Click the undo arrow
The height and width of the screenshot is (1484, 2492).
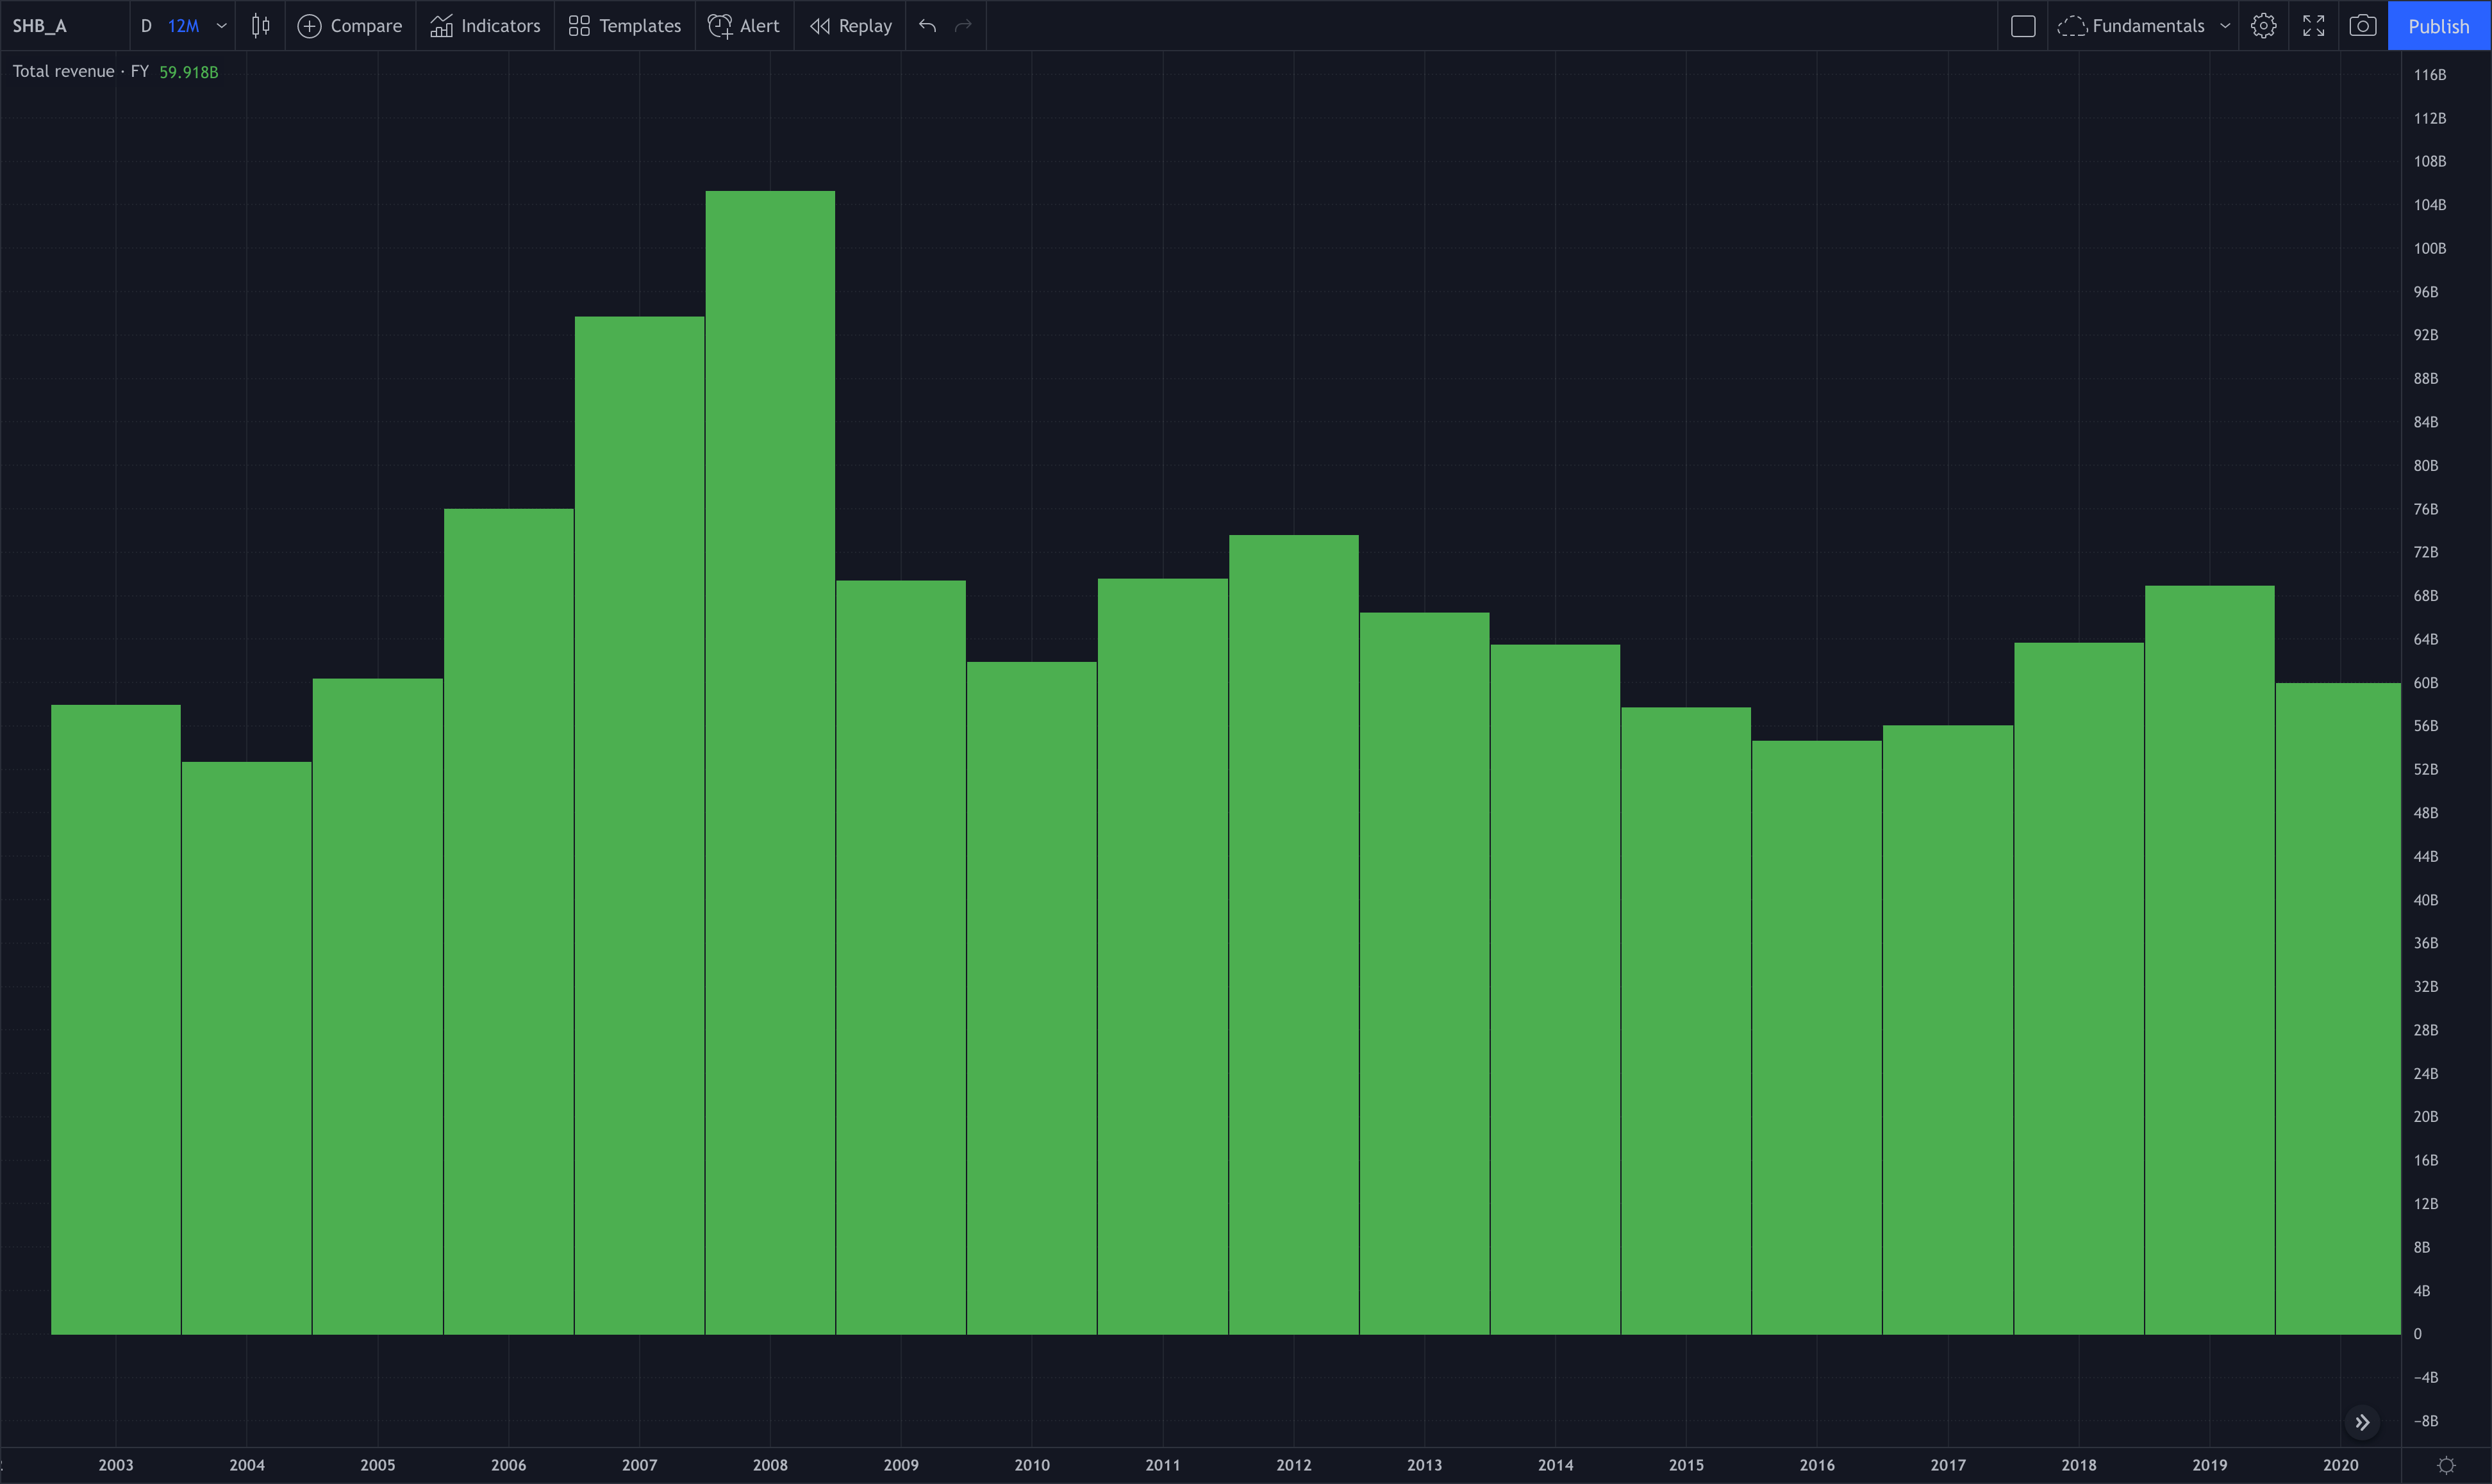pyautogui.click(x=927, y=26)
